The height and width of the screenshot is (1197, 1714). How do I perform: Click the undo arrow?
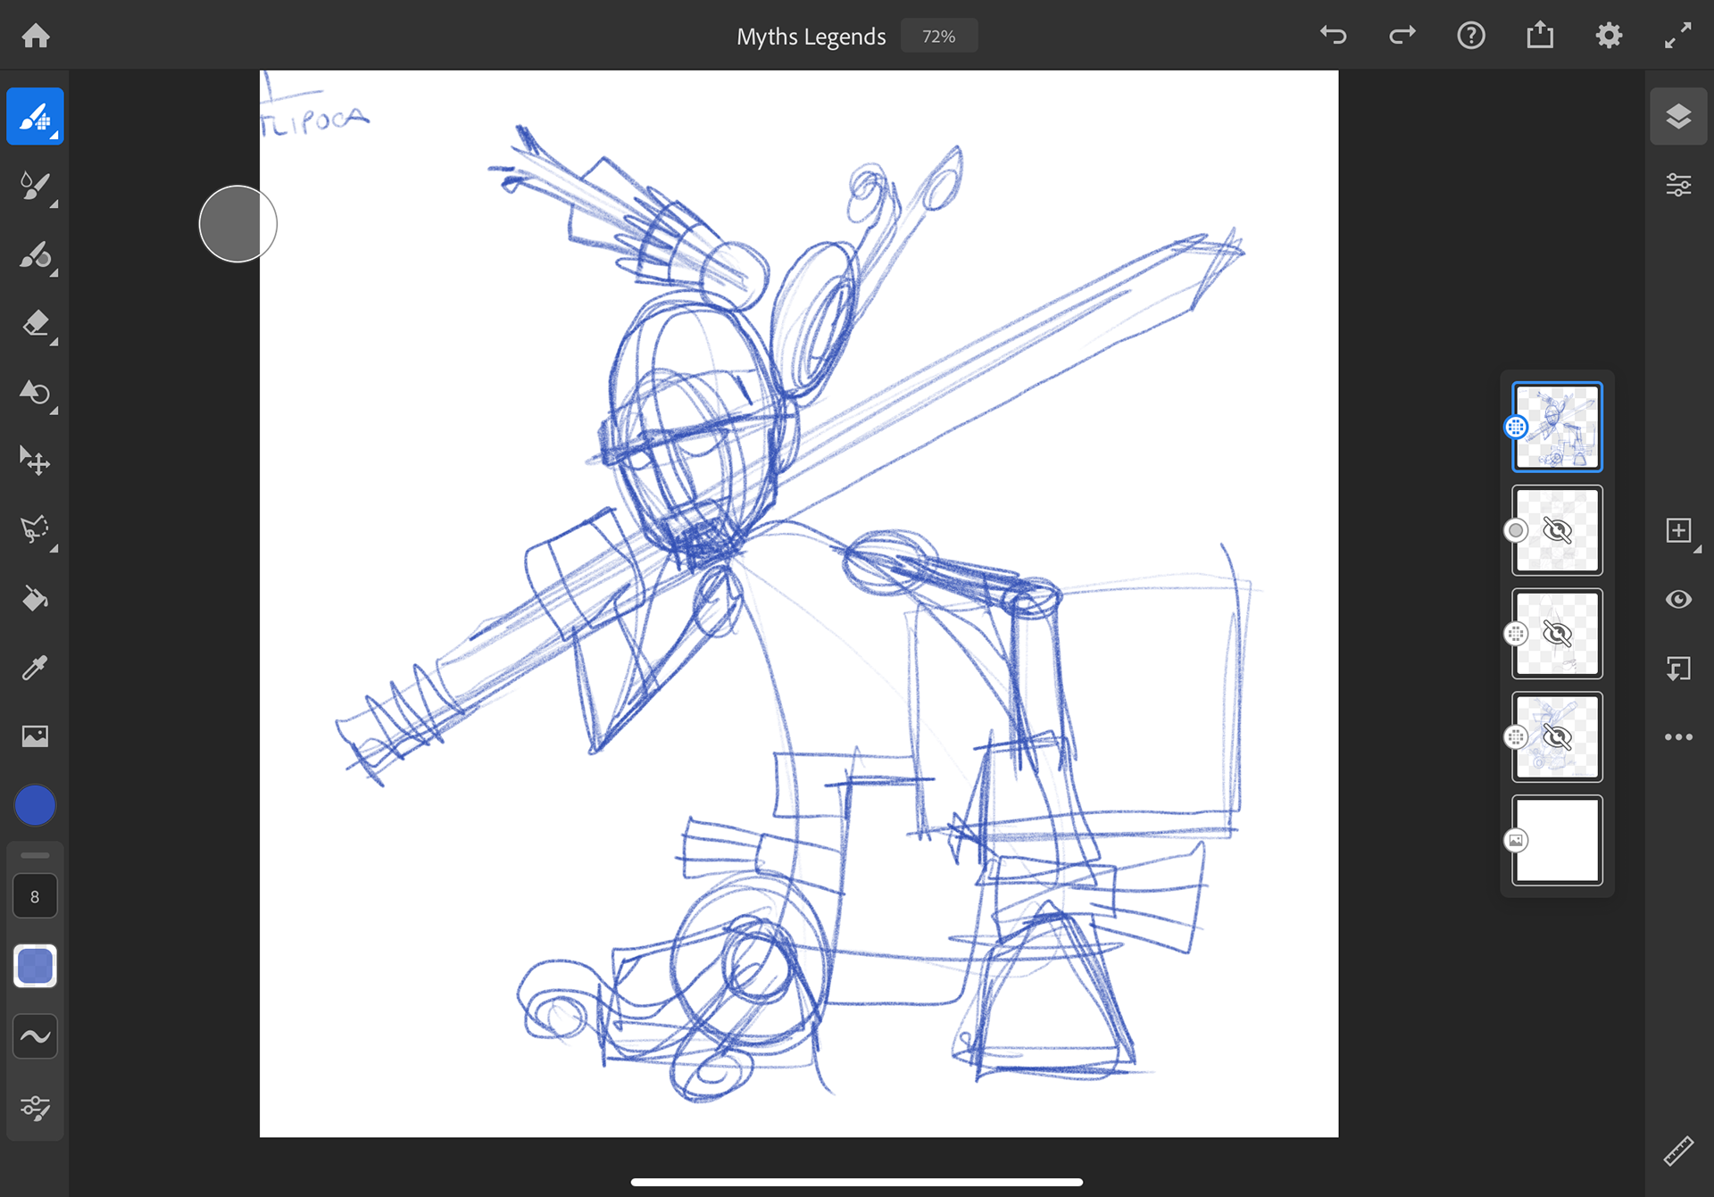point(1333,36)
